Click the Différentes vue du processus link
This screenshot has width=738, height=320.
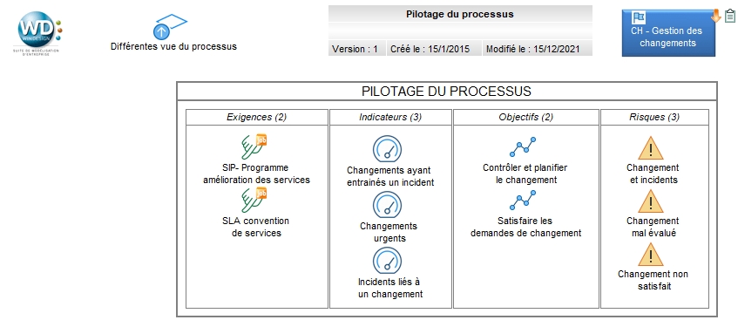[173, 47]
